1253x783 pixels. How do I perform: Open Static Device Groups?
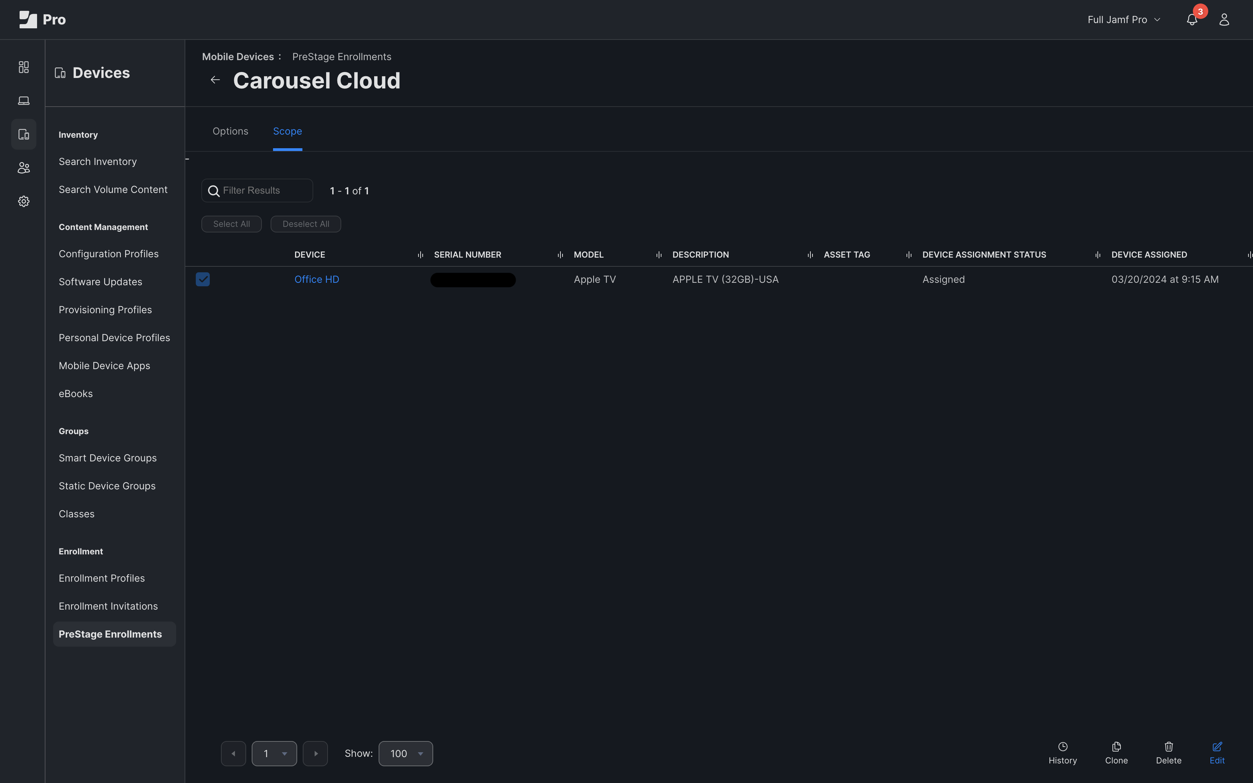click(x=107, y=486)
